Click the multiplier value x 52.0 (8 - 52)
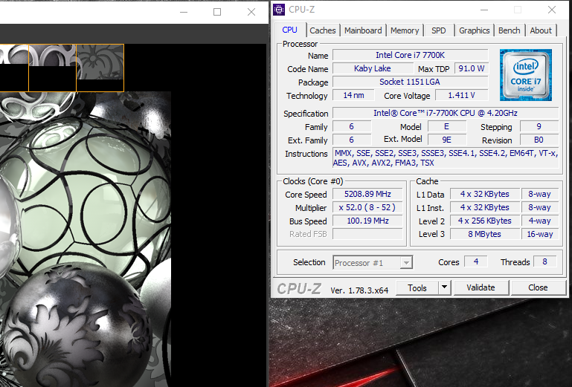Screen dimensions: 572x387 (x=367, y=208)
